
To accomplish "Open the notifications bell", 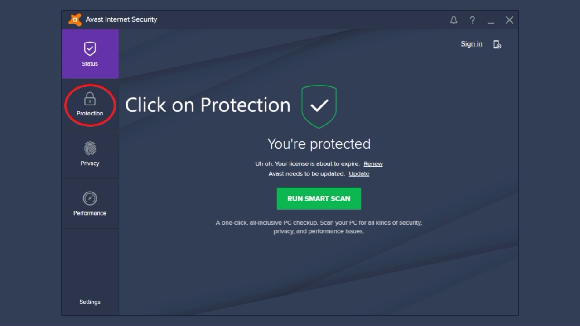I will [454, 20].
